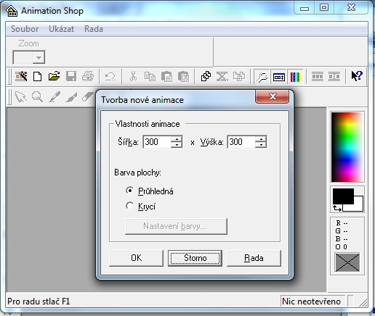Screen dimensions: 375x316
Task: Pick a color from the rainbow palette
Action: (347, 147)
